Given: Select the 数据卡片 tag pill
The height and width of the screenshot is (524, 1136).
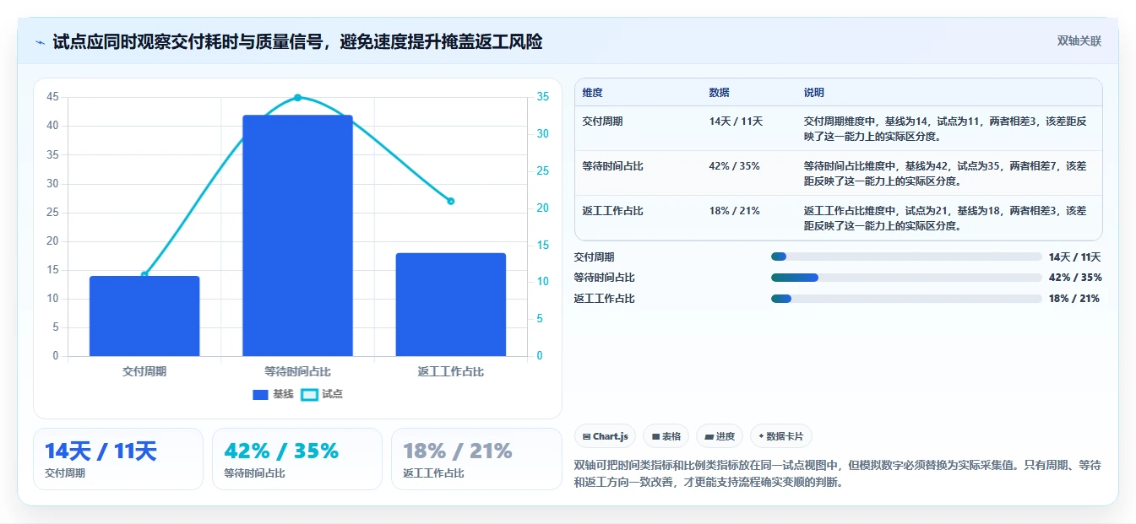Looking at the screenshot, I should (x=781, y=436).
